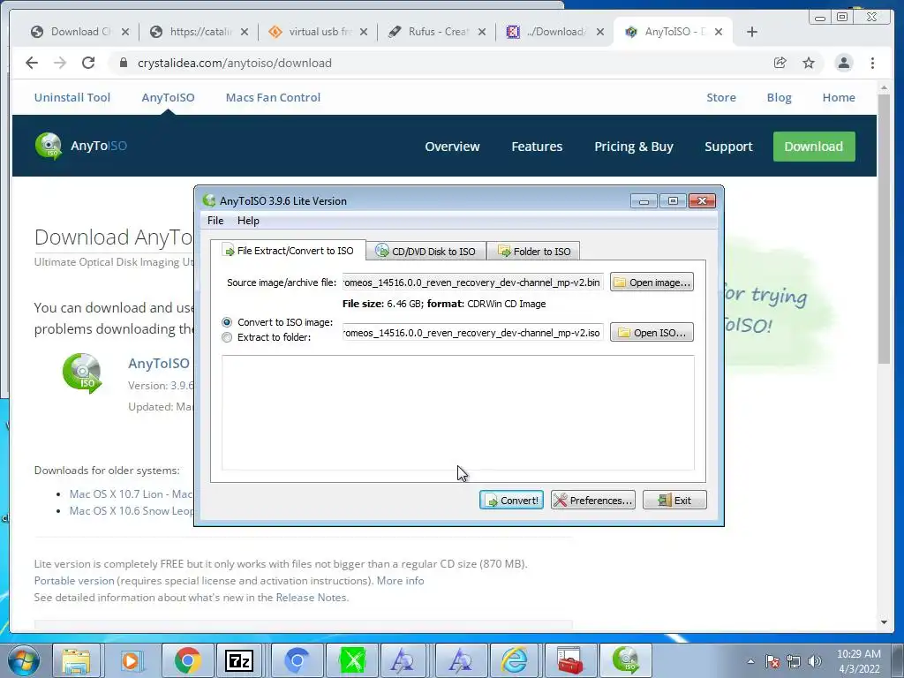This screenshot has height=678, width=904.
Task: Click the source image file path field
Action: click(473, 282)
